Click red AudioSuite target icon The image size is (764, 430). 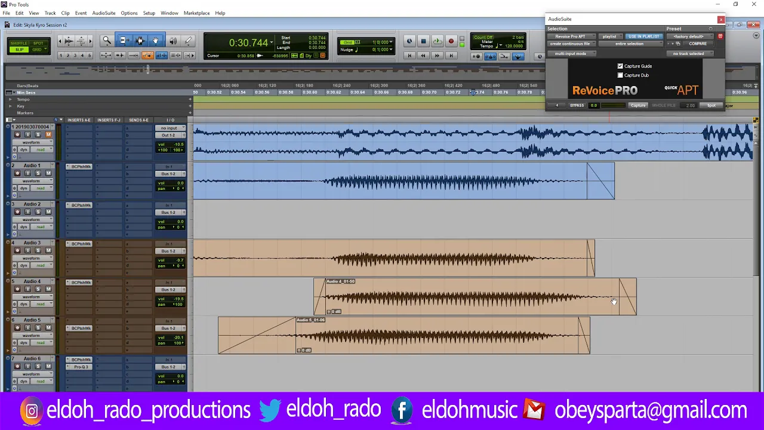click(720, 36)
